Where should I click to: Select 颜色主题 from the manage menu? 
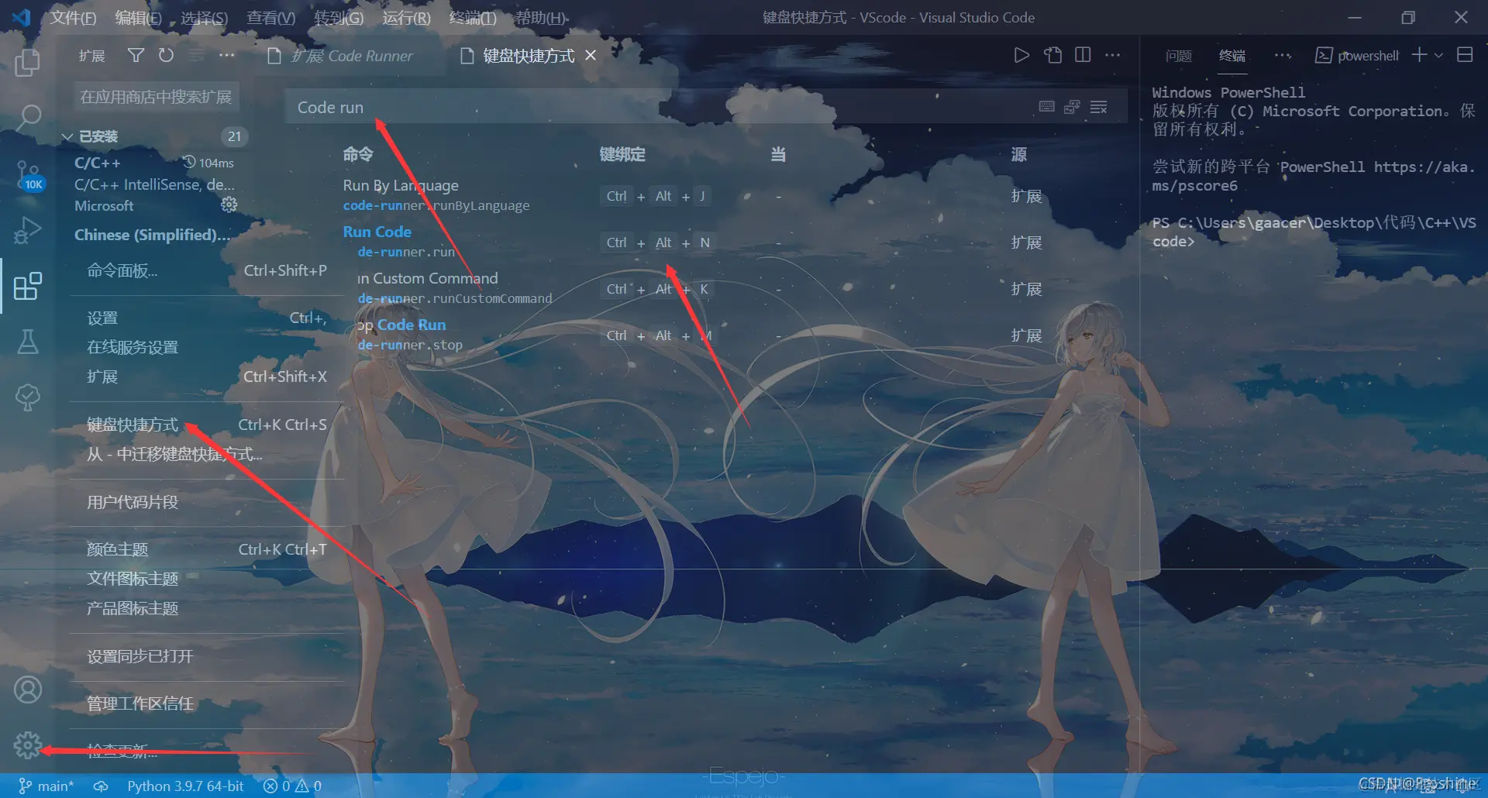(208, 549)
